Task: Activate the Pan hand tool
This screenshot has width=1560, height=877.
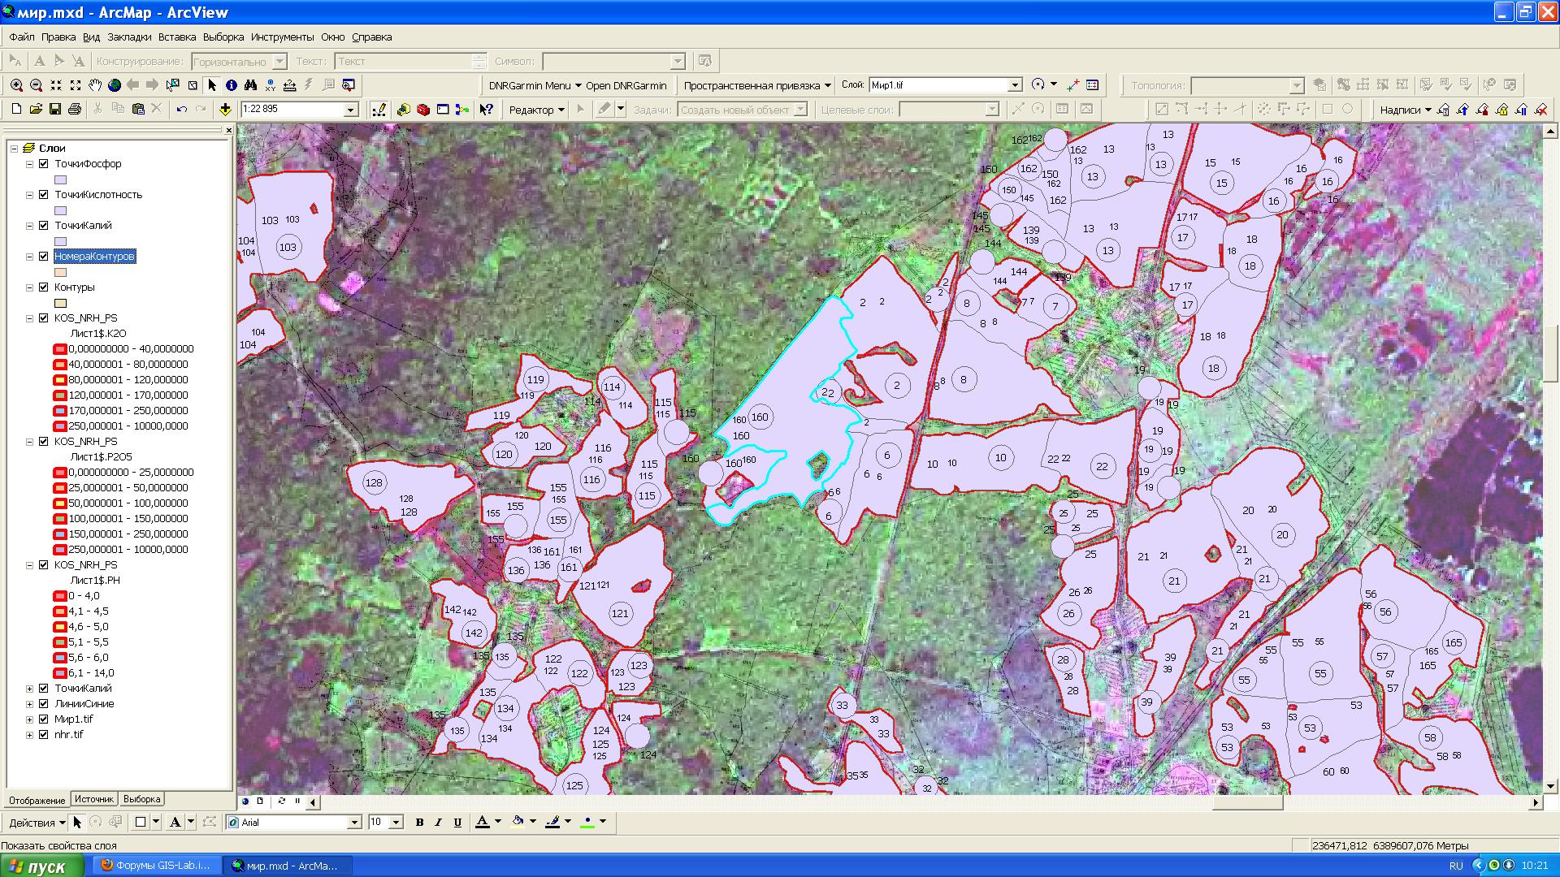Action: coord(95,85)
